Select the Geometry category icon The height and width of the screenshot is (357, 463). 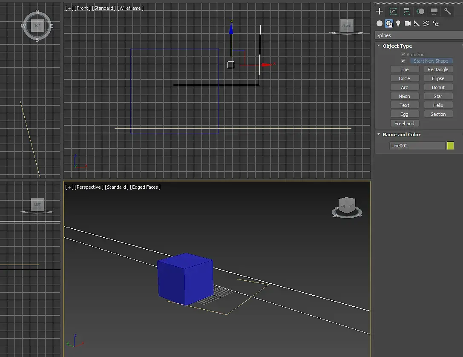click(x=380, y=23)
